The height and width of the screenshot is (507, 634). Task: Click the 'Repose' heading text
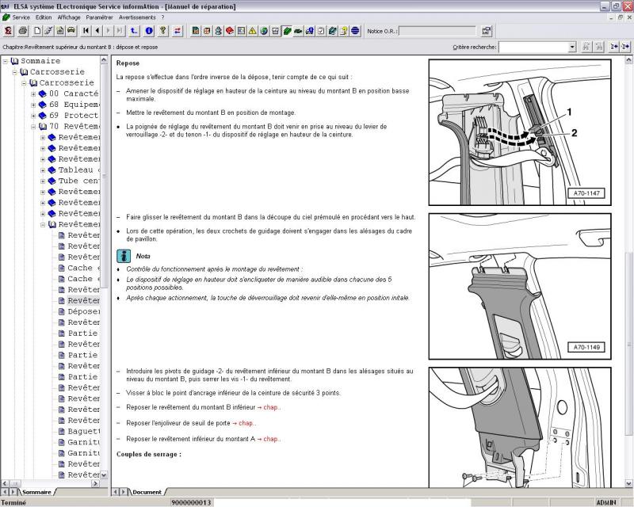pos(128,63)
